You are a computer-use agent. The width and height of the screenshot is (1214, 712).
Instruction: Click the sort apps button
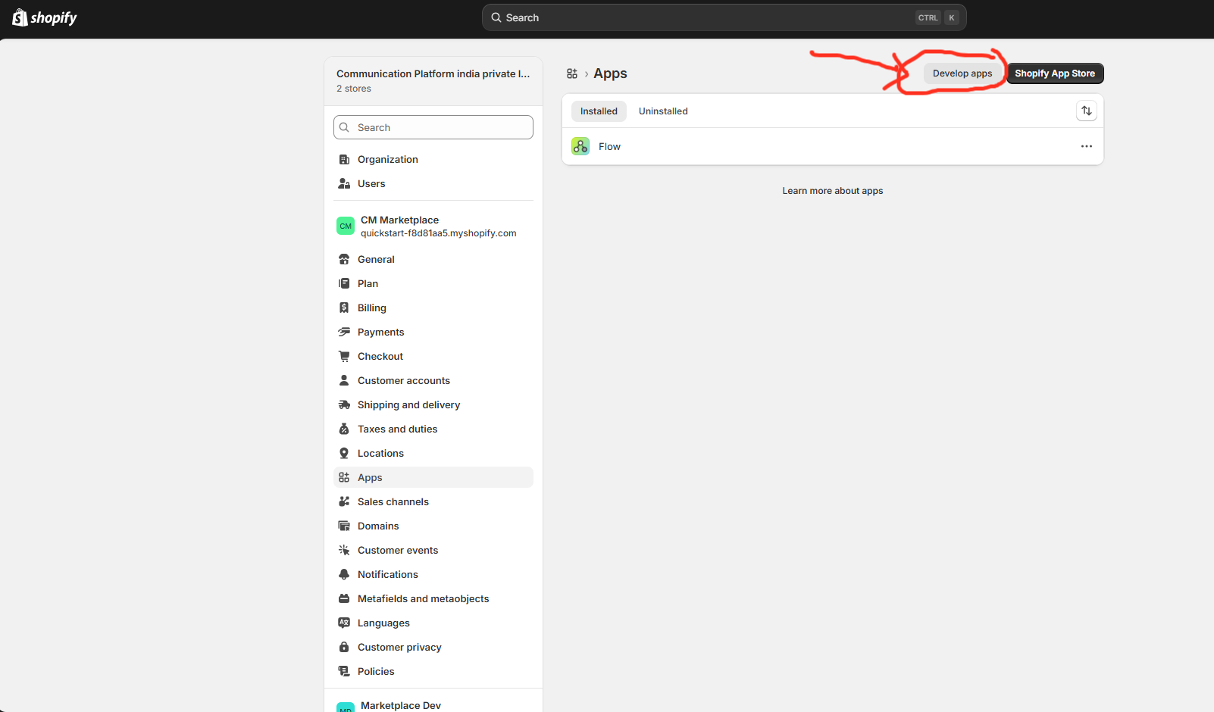coord(1086,111)
